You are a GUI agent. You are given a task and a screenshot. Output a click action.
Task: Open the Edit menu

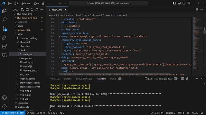pyautogui.click(x=16, y=3)
